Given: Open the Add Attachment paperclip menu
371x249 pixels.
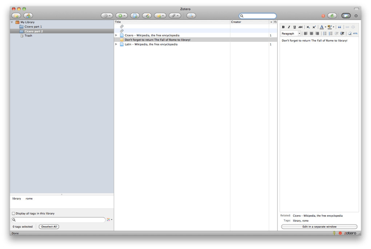Looking at the screenshot, I should (175, 16).
